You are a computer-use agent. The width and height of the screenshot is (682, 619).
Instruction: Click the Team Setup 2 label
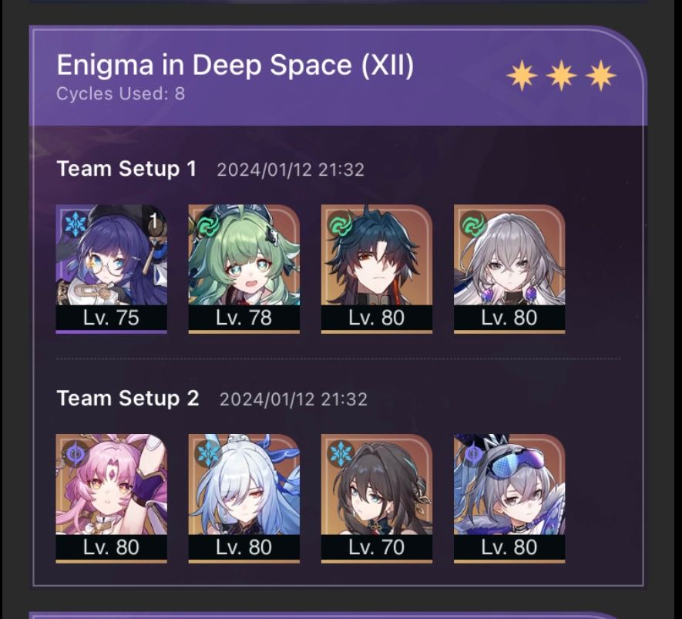point(128,398)
